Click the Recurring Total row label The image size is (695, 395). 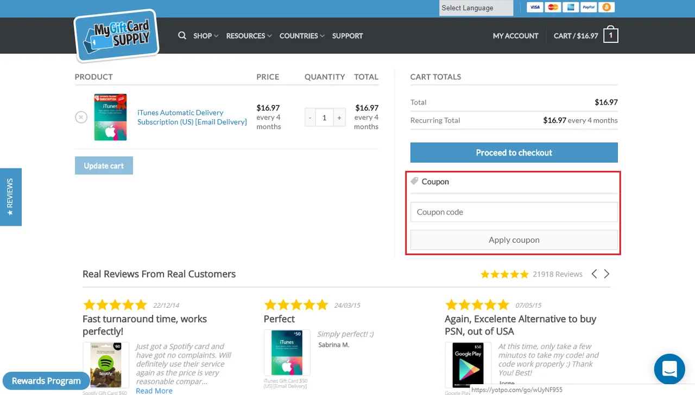click(x=435, y=120)
